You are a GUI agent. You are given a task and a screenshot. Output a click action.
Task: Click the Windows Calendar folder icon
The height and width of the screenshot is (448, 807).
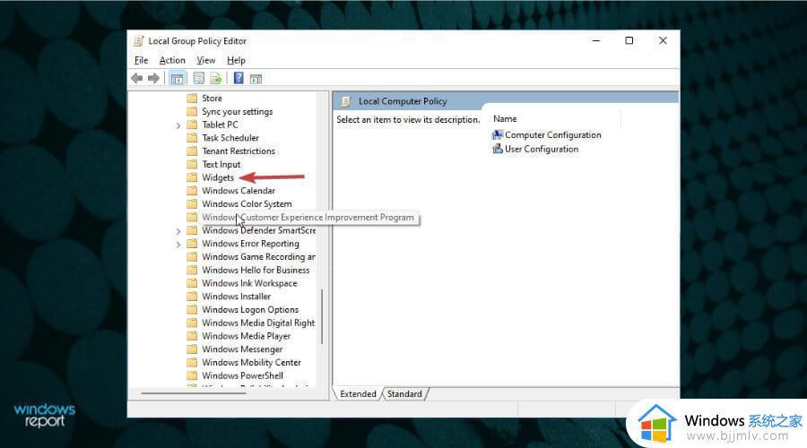pos(192,191)
